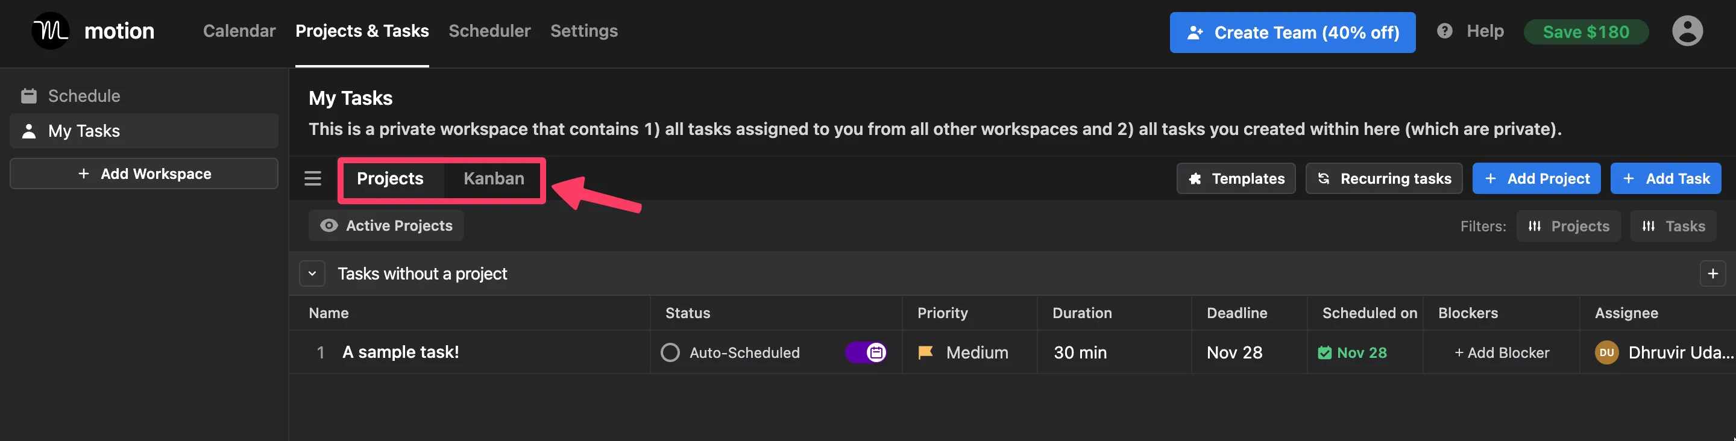Click the plus icon in Tasks without a project row
Viewport: 1736px width, 441px height.
(1712, 274)
